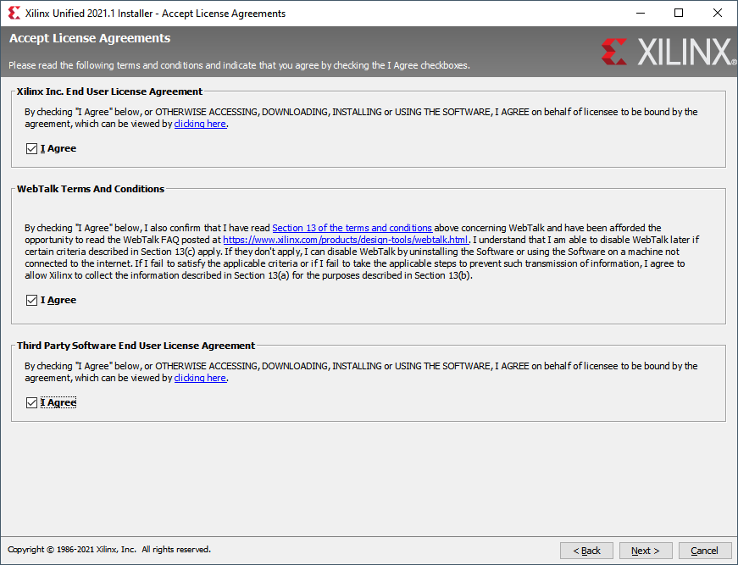Uncheck I Agree for Xilinx Inc. EULA
This screenshot has height=565, width=738.
(31, 149)
